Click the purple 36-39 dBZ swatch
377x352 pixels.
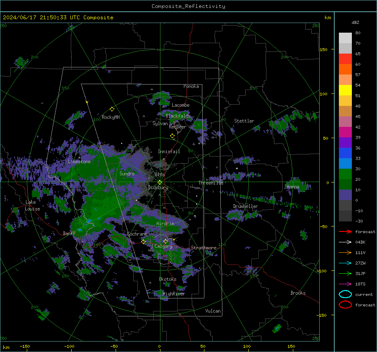pyautogui.click(x=345, y=143)
